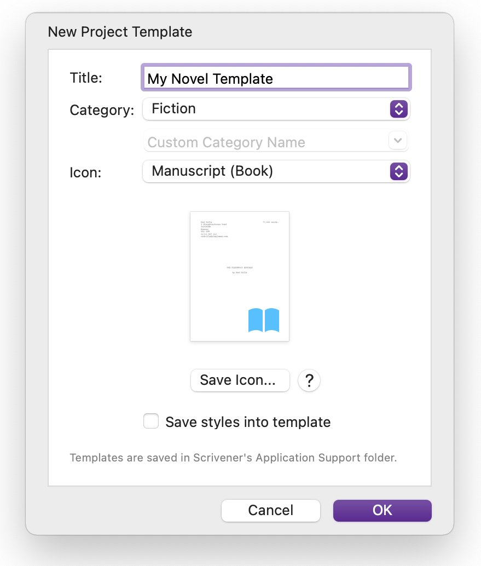
Task: Click the New Project Template dialog title
Action: click(x=120, y=32)
